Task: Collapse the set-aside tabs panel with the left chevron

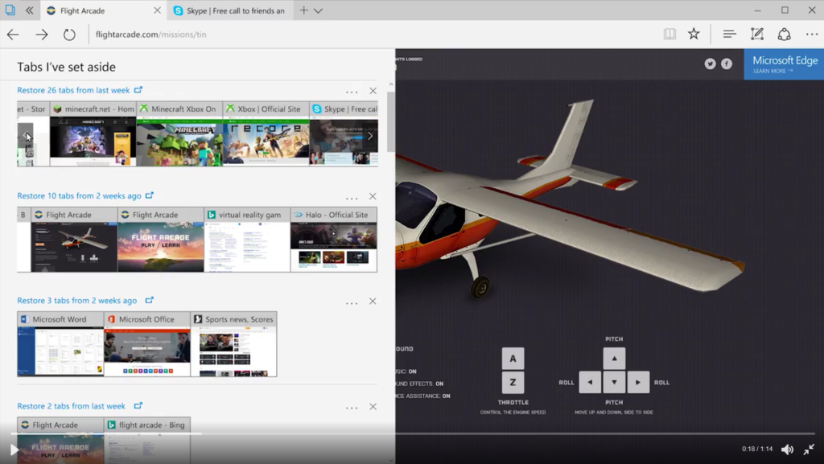Action: pos(30,10)
